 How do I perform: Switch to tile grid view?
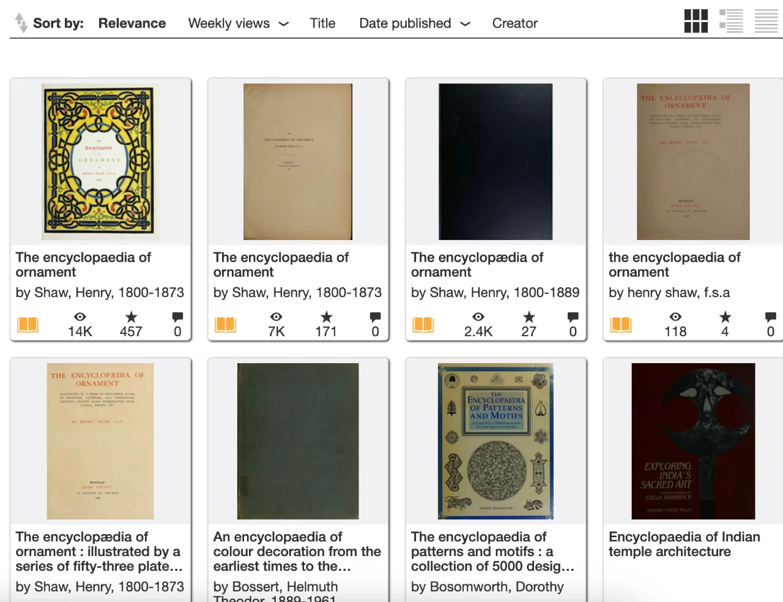click(696, 21)
